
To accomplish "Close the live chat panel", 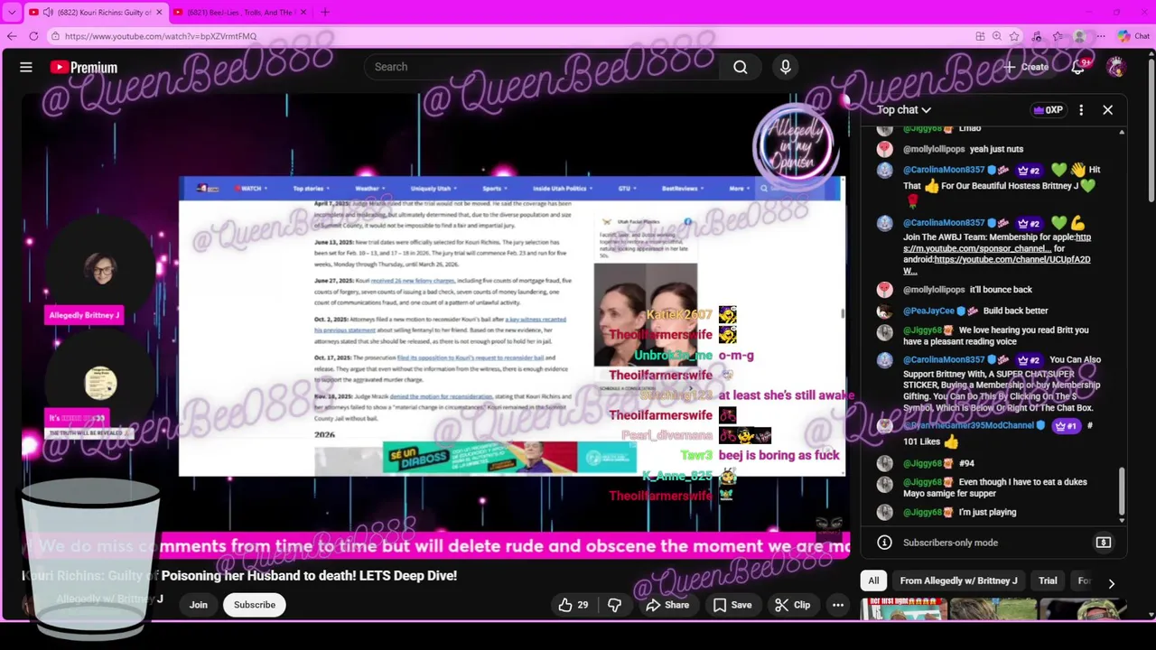I will 1107,110.
